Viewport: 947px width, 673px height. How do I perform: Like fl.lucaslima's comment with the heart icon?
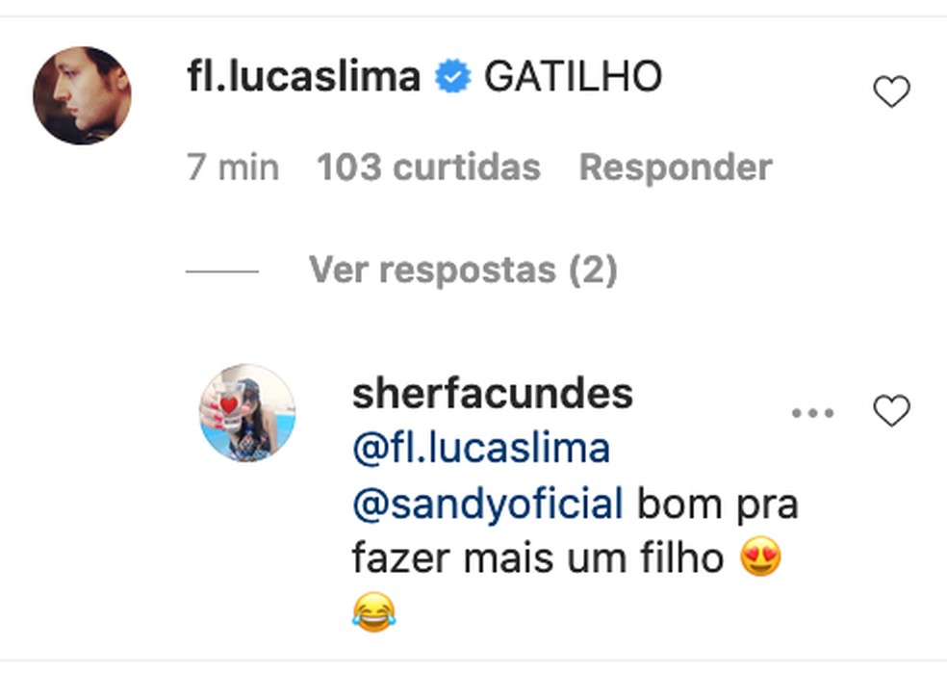pyautogui.click(x=890, y=91)
